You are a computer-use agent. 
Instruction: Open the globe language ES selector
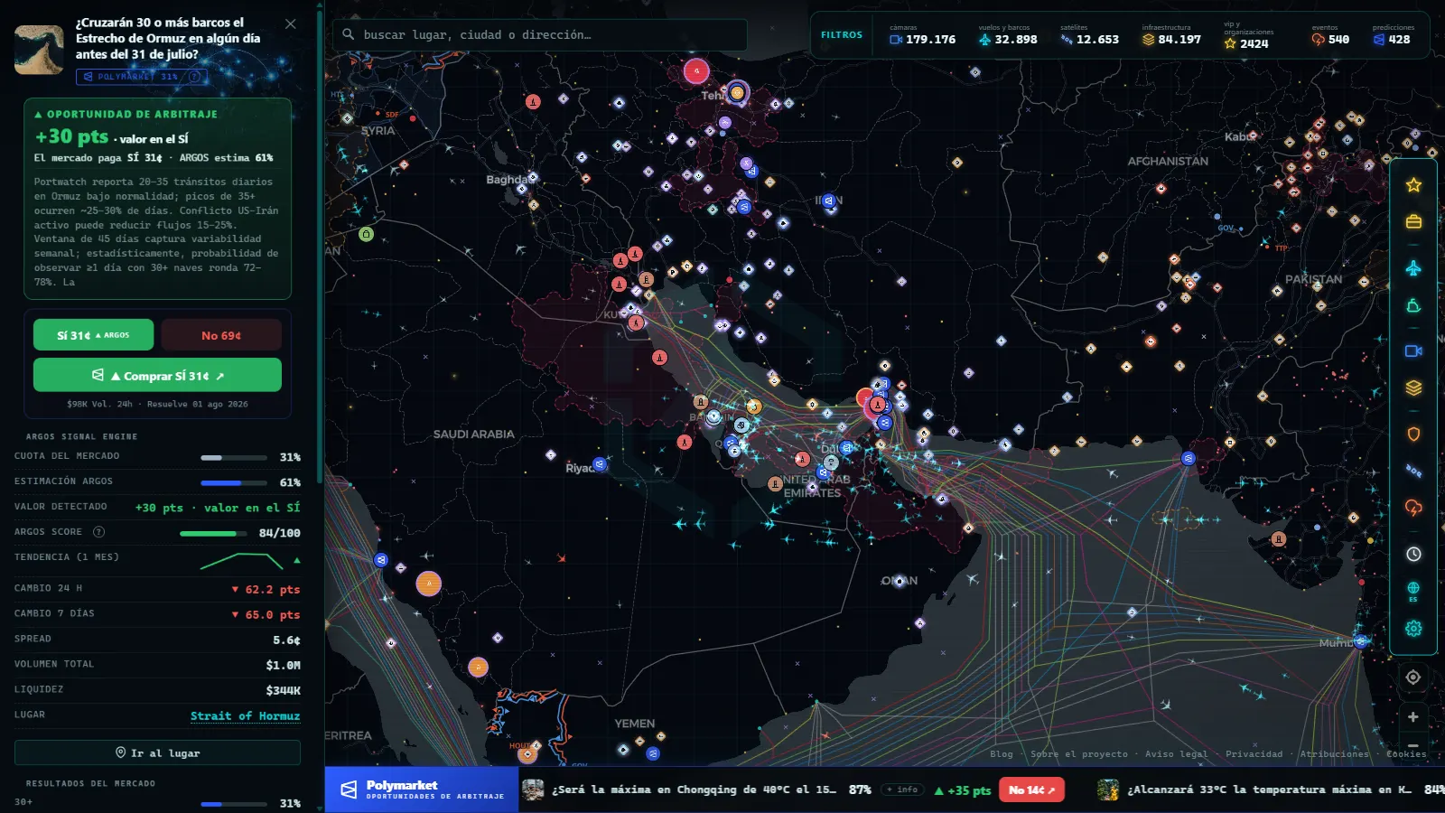point(1413,592)
